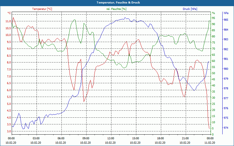Screen dimensions: 234x146
Task: Click the '15:00' time axis label
Action: 135,138
